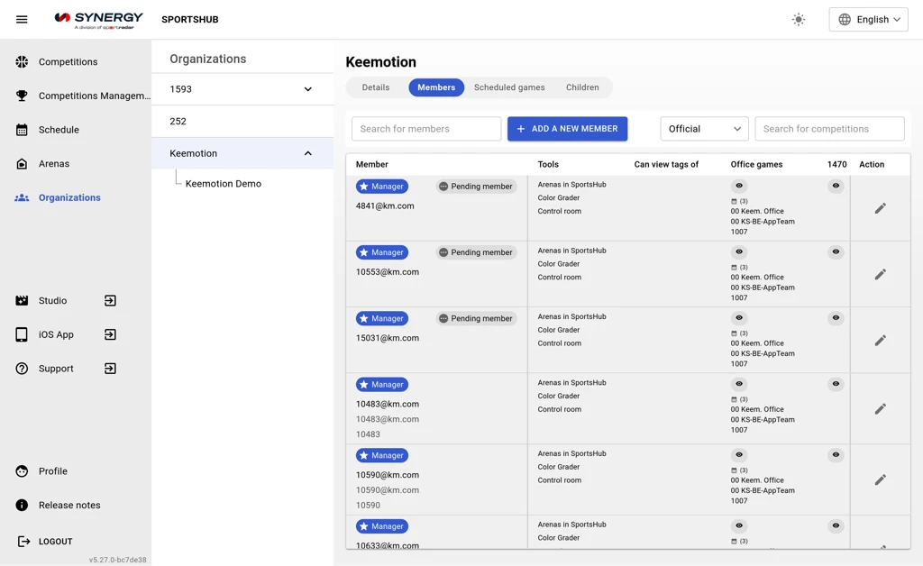The image size is (923, 566).
Task: Switch to the Scheduled games tab
Action: [x=509, y=87]
